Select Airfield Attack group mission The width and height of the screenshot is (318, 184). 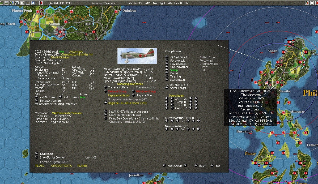pyautogui.click(x=179, y=57)
